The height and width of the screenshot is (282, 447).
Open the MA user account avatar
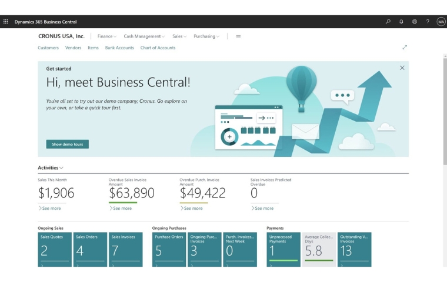coord(441,22)
